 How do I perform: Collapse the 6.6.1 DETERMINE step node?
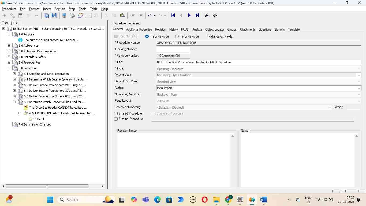[x=20, y=113]
